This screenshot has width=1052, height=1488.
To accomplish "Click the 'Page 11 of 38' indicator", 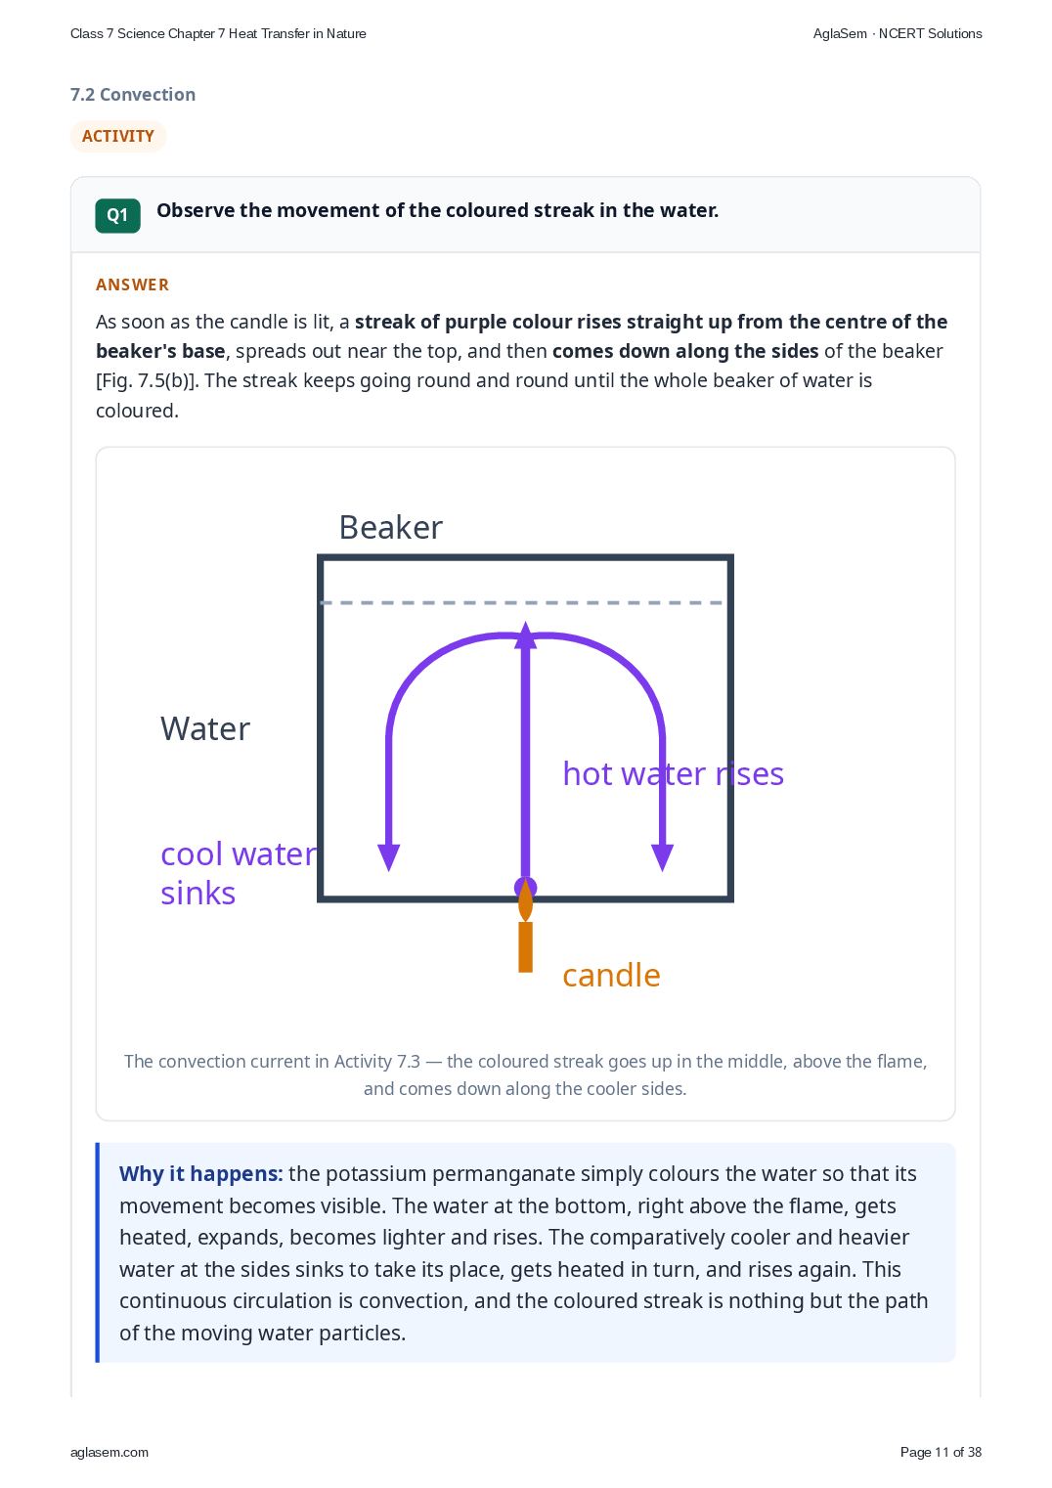I will pos(941,1452).
